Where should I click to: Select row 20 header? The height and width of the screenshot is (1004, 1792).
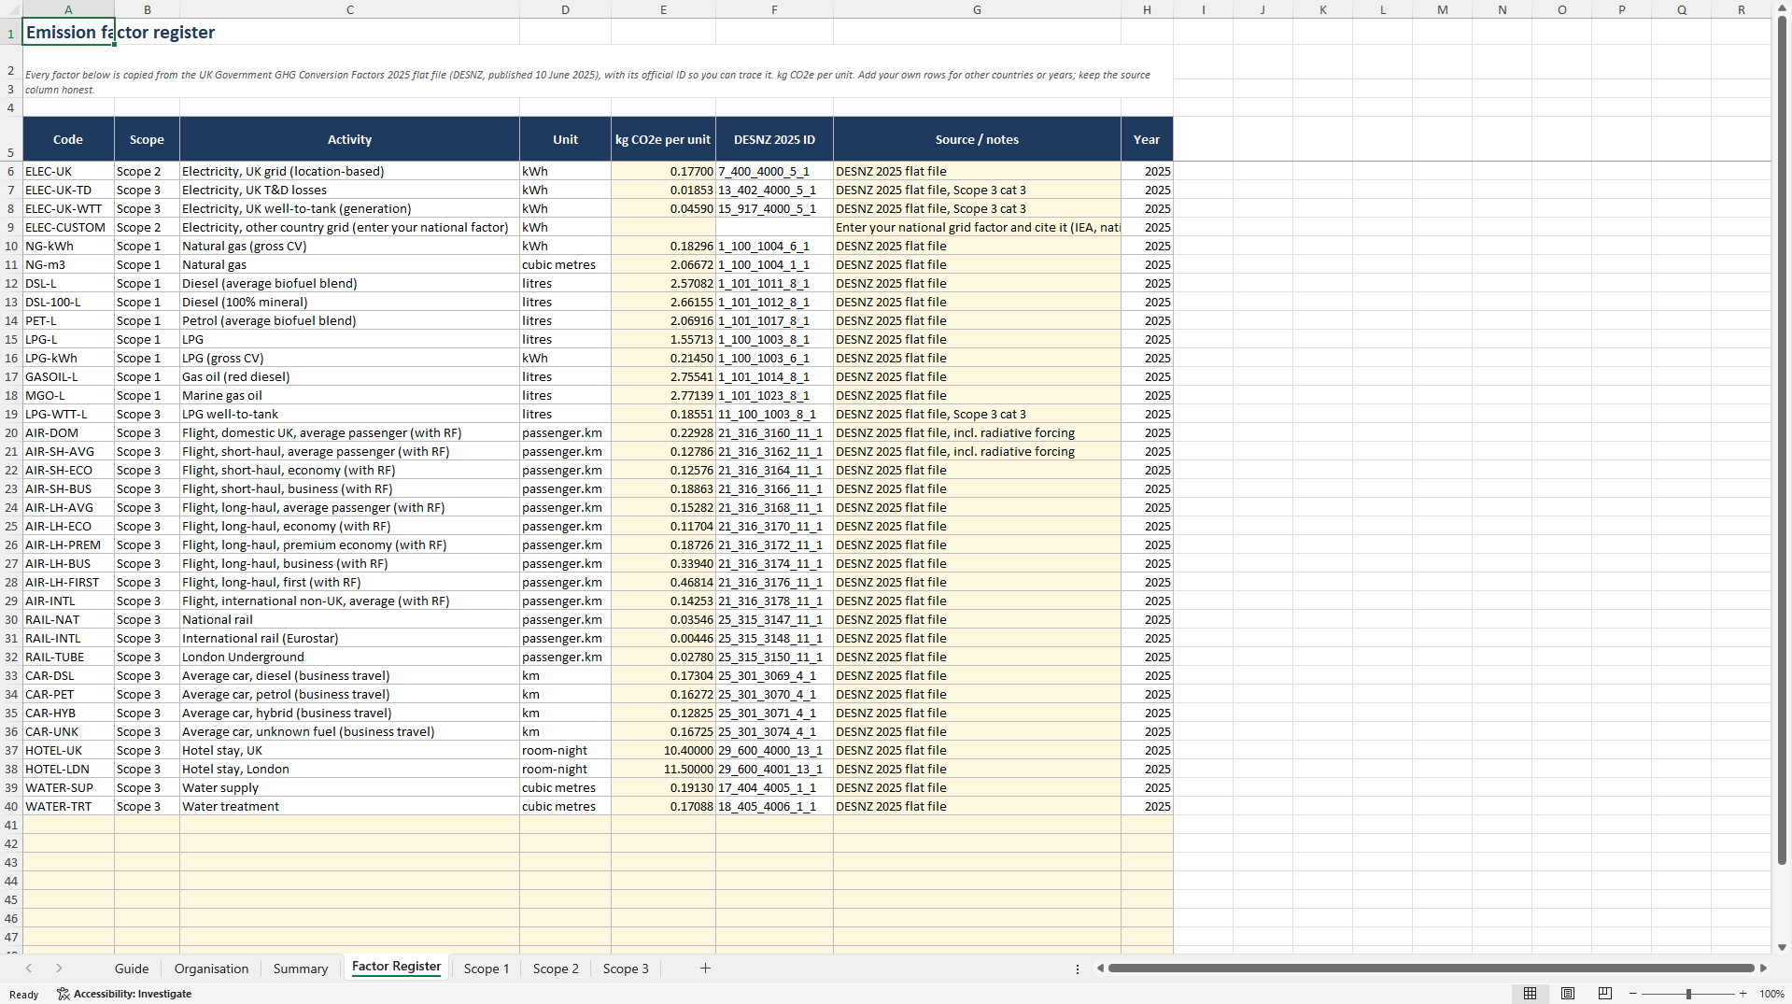(11, 432)
